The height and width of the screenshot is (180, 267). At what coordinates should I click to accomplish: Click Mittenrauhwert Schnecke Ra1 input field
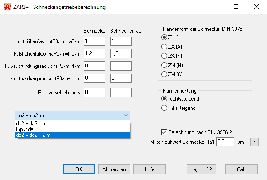[x=225, y=142]
